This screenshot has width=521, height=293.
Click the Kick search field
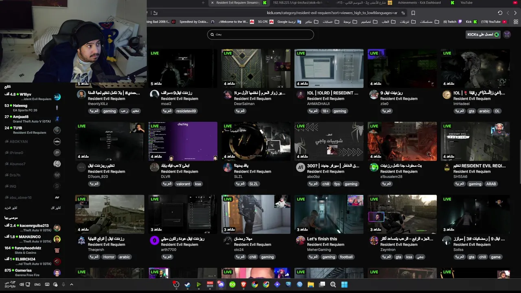(260, 34)
